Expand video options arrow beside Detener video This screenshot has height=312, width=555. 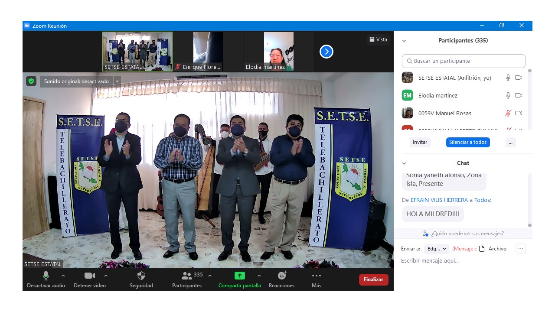106,276
